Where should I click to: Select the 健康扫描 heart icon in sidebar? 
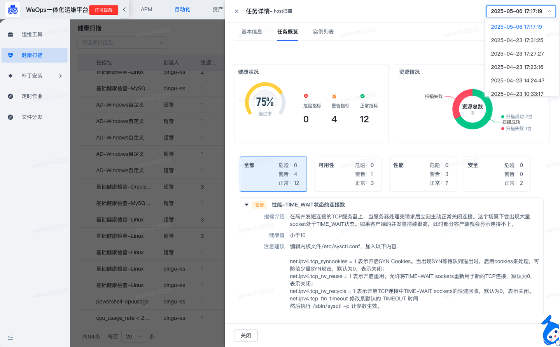[x=10, y=55]
